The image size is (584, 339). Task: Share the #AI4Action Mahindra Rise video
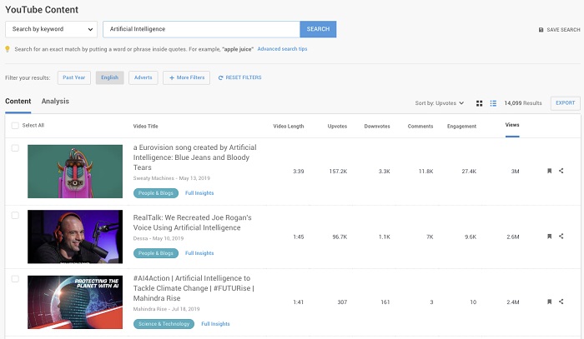(x=561, y=302)
